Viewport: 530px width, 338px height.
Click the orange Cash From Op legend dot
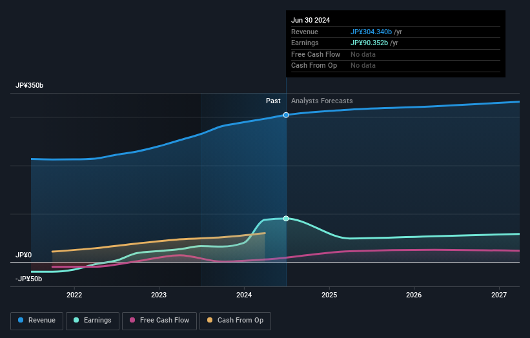tap(210, 320)
